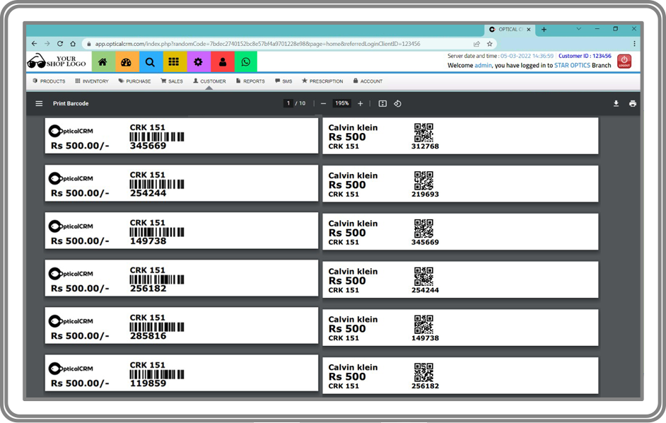
Task: Open the purple settings gear icon
Action: pos(198,62)
